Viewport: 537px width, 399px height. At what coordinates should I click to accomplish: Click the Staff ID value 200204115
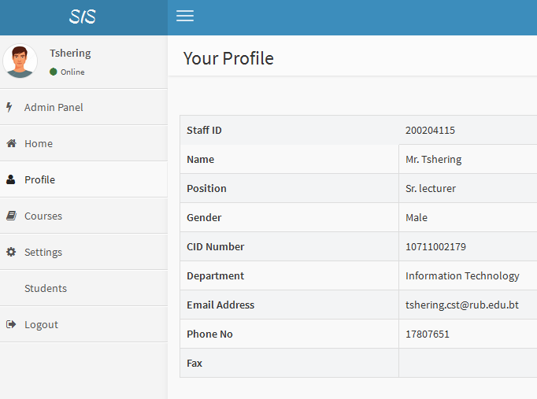point(430,130)
